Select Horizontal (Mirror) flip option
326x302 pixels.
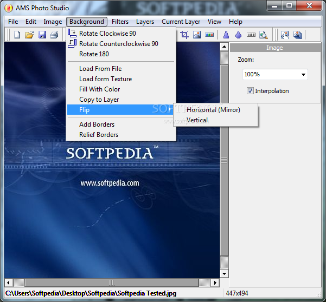click(x=215, y=110)
